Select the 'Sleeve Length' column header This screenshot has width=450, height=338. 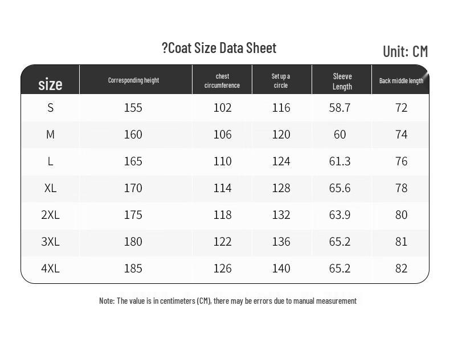click(x=342, y=82)
